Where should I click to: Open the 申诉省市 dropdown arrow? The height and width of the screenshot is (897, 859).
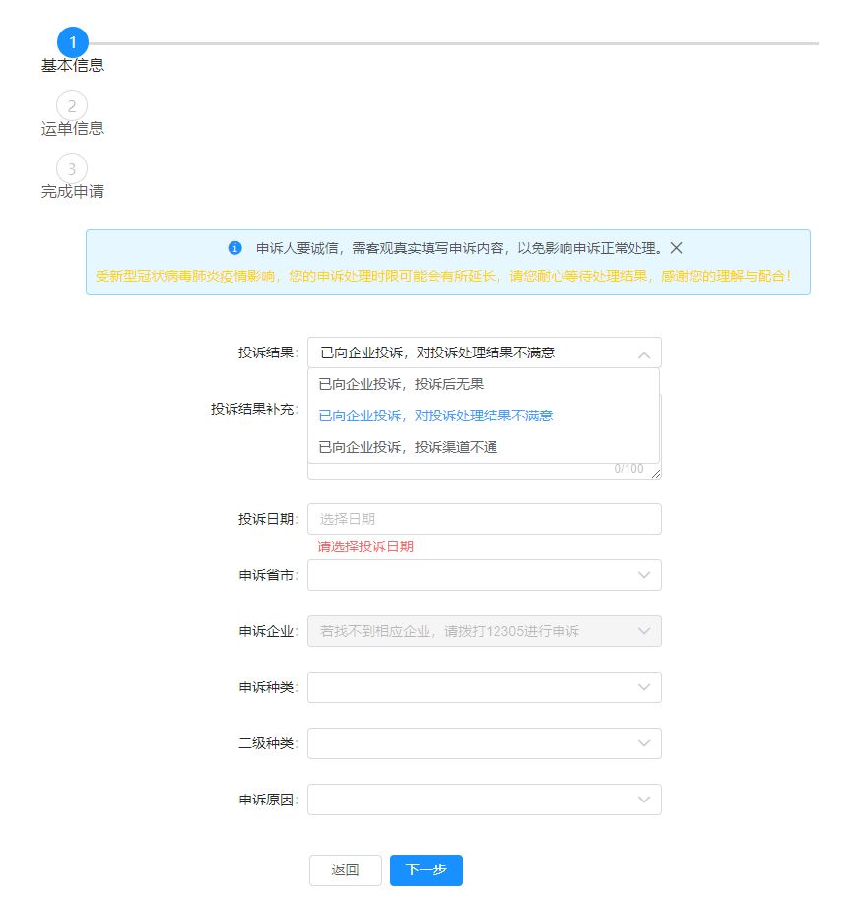coord(645,574)
